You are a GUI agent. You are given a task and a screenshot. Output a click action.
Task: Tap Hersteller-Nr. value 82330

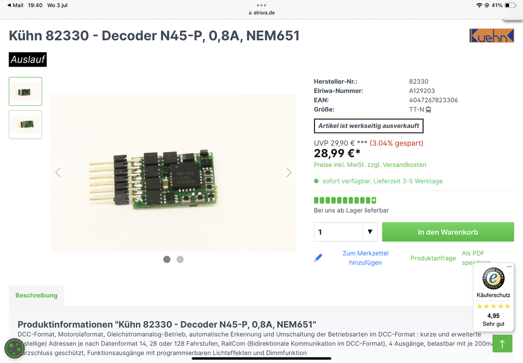pos(418,82)
